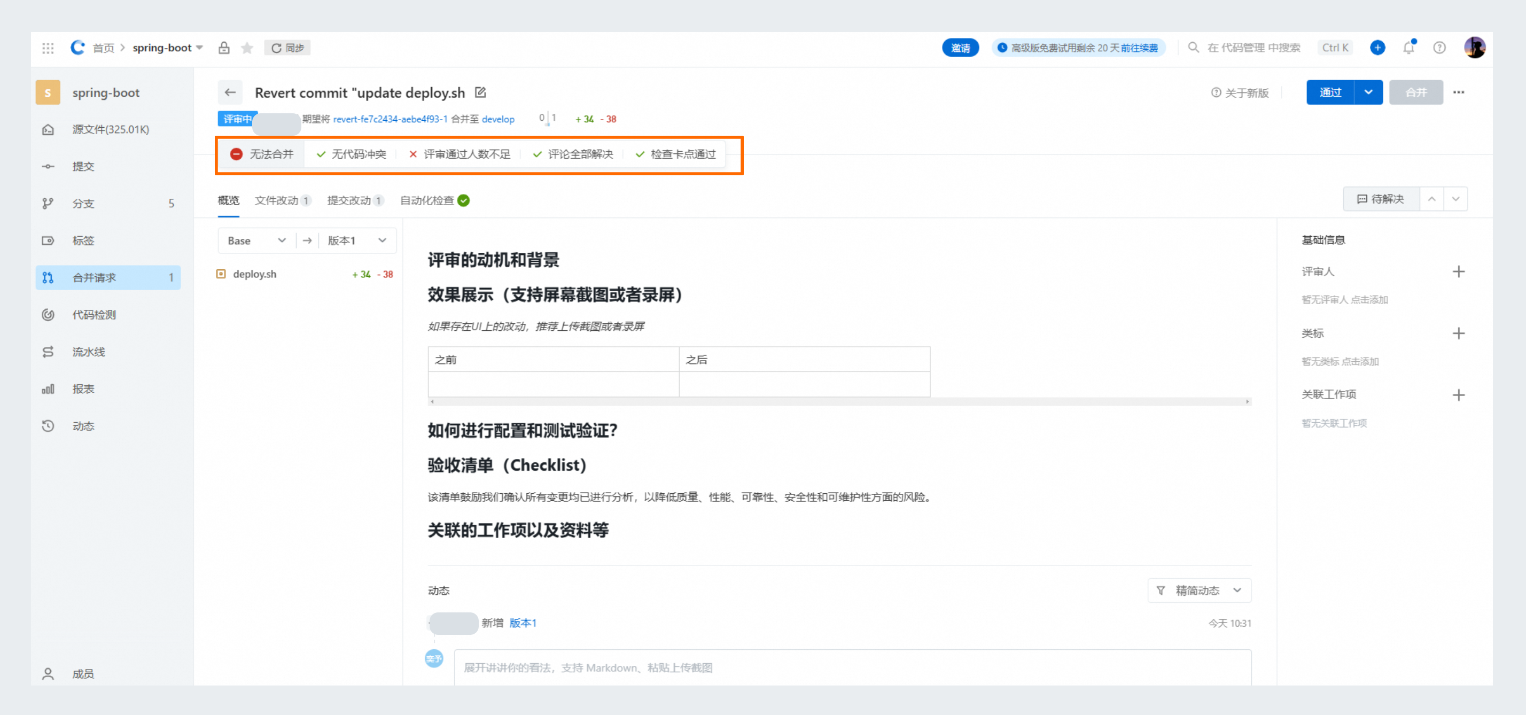This screenshot has width=1526, height=715.
Task: Switch to the 提交改动 tab
Action: click(x=355, y=200)
